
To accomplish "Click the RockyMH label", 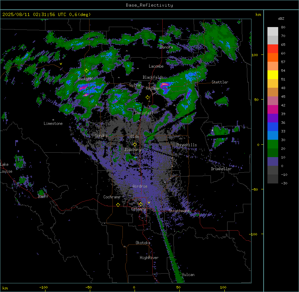I will tap(85, 79).
